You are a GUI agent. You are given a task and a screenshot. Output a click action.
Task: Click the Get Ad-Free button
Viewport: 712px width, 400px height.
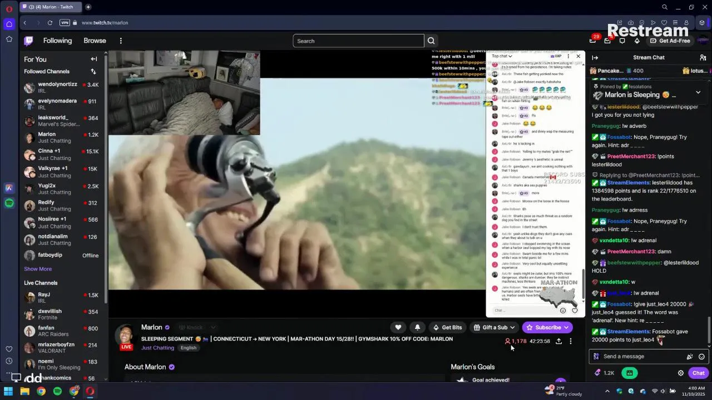[x=670, y=41]
